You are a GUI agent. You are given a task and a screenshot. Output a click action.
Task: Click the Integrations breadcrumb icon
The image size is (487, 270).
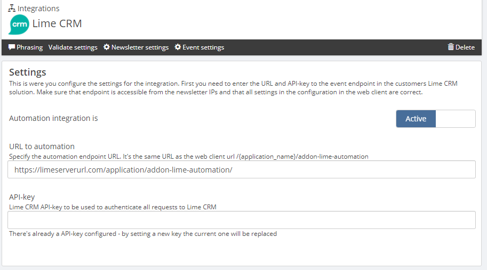(12, 8)
